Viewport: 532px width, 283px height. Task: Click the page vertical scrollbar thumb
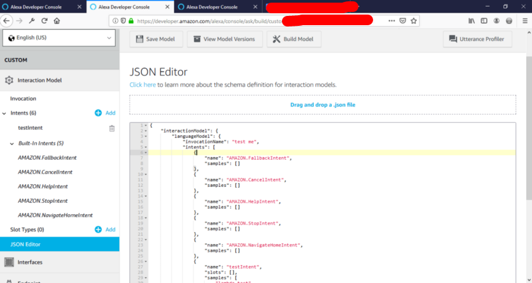tap(529, 128)
